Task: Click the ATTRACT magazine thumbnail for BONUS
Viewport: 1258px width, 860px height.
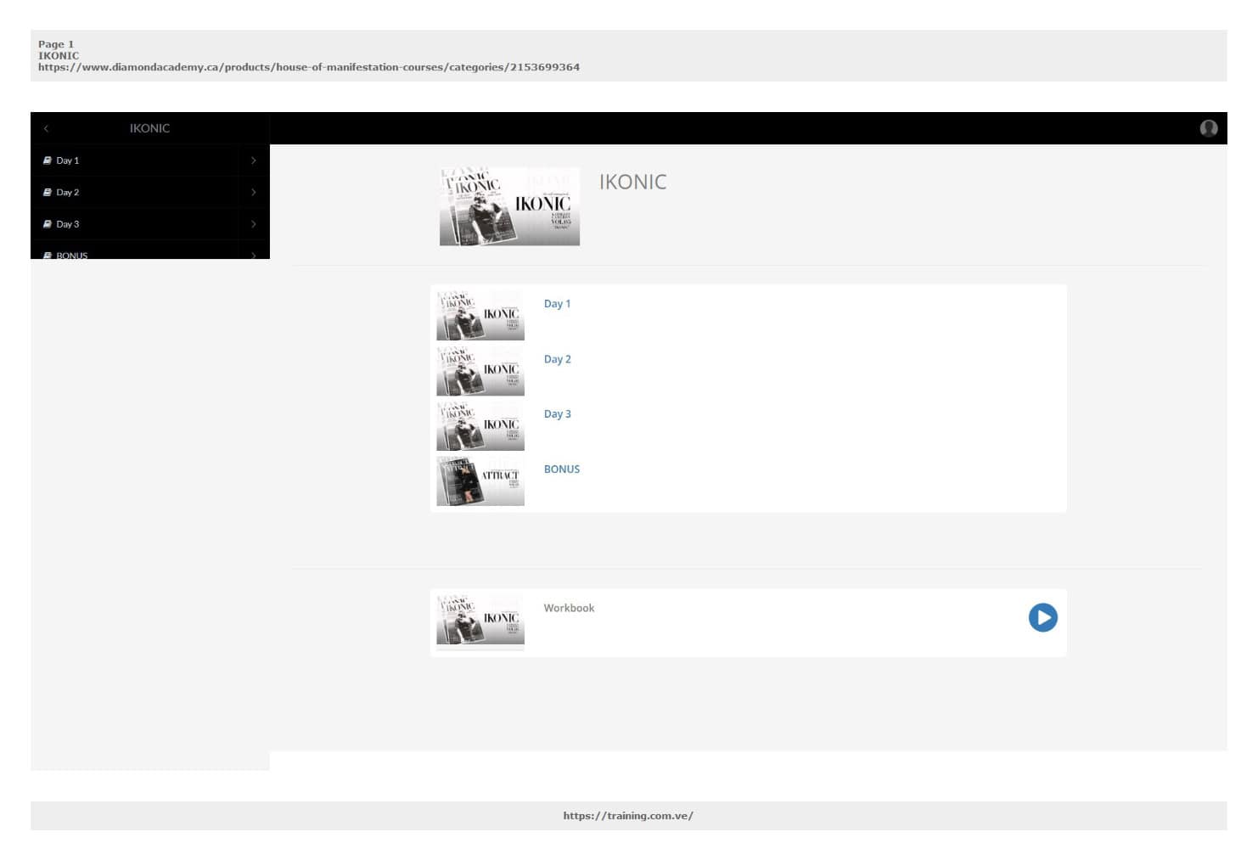Action: click(x=480, y=481)
